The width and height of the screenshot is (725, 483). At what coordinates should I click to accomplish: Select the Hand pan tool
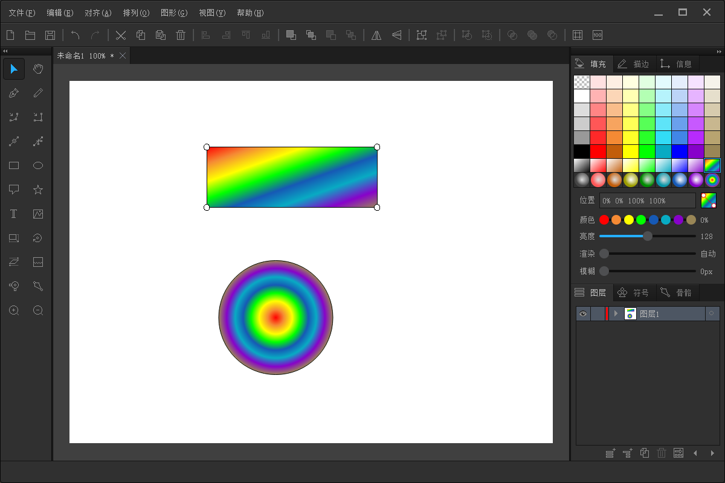[x=38, y=69]
